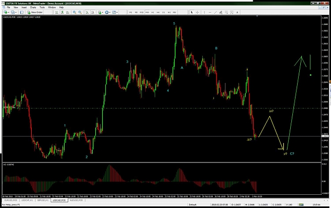Click the 'Default' profile in status bar
Viewport: 331px width, 208px height.
pos(193,205)
